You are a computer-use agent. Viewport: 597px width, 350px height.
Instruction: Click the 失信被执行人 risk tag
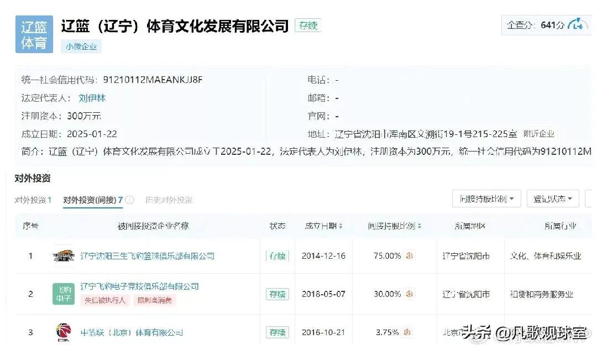click(104, 300)
